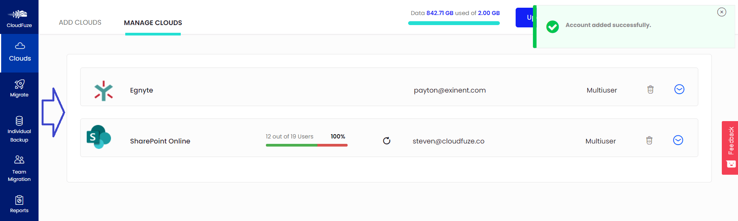
Task: Expand the Egnyte account row
Action: click(679, 89)
